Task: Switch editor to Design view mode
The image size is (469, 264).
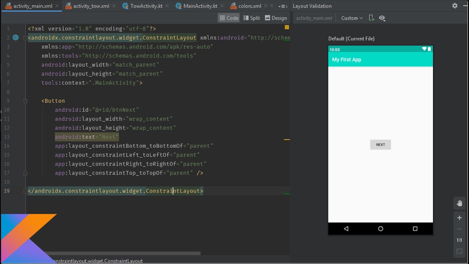Action: pos(276,18)
